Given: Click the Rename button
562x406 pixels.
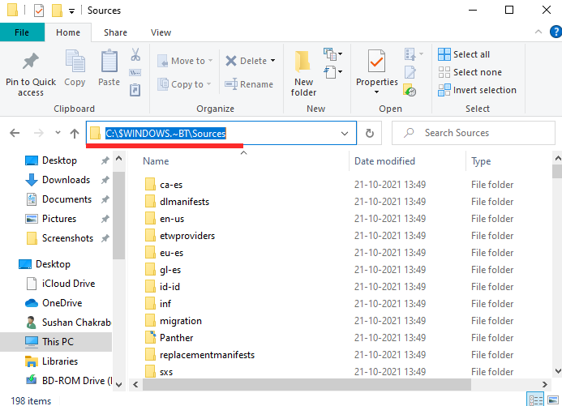Looking at the screenshot, I should (249, 84).
